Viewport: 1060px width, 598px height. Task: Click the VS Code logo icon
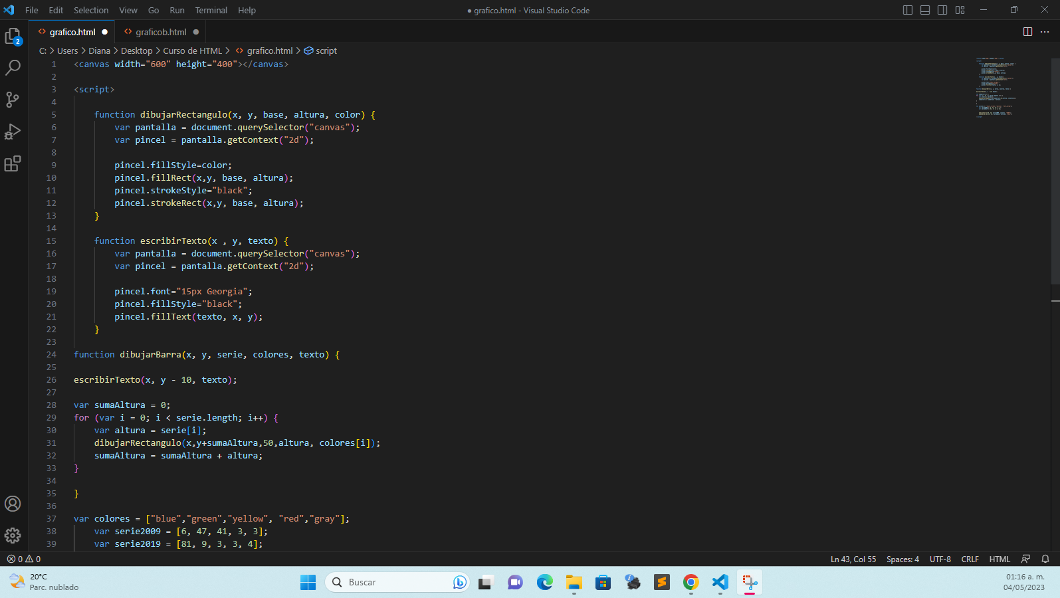point(9,10)
